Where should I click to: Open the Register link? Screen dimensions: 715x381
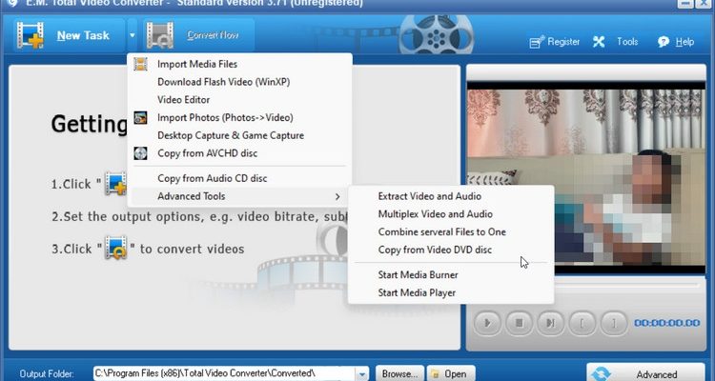(x=563, y=42)
